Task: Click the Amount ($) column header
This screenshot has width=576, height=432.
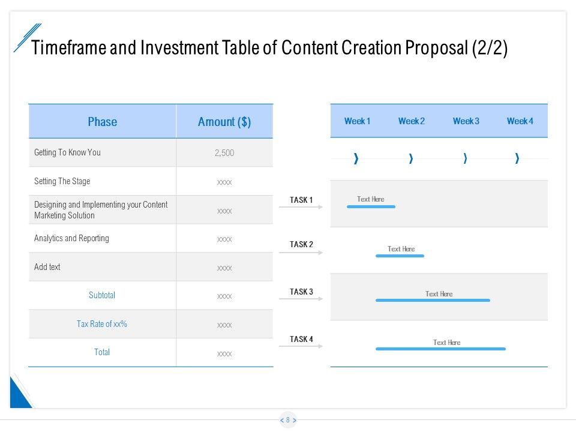Action: (x=224, y=122)
